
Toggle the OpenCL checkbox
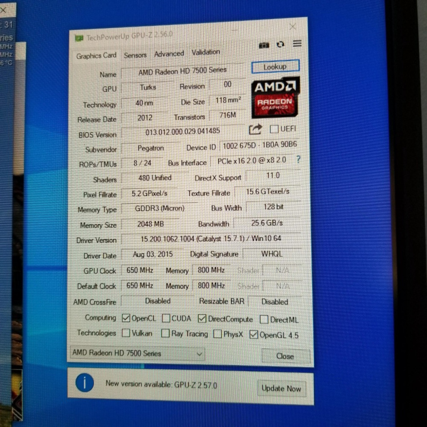pos(126,318)
